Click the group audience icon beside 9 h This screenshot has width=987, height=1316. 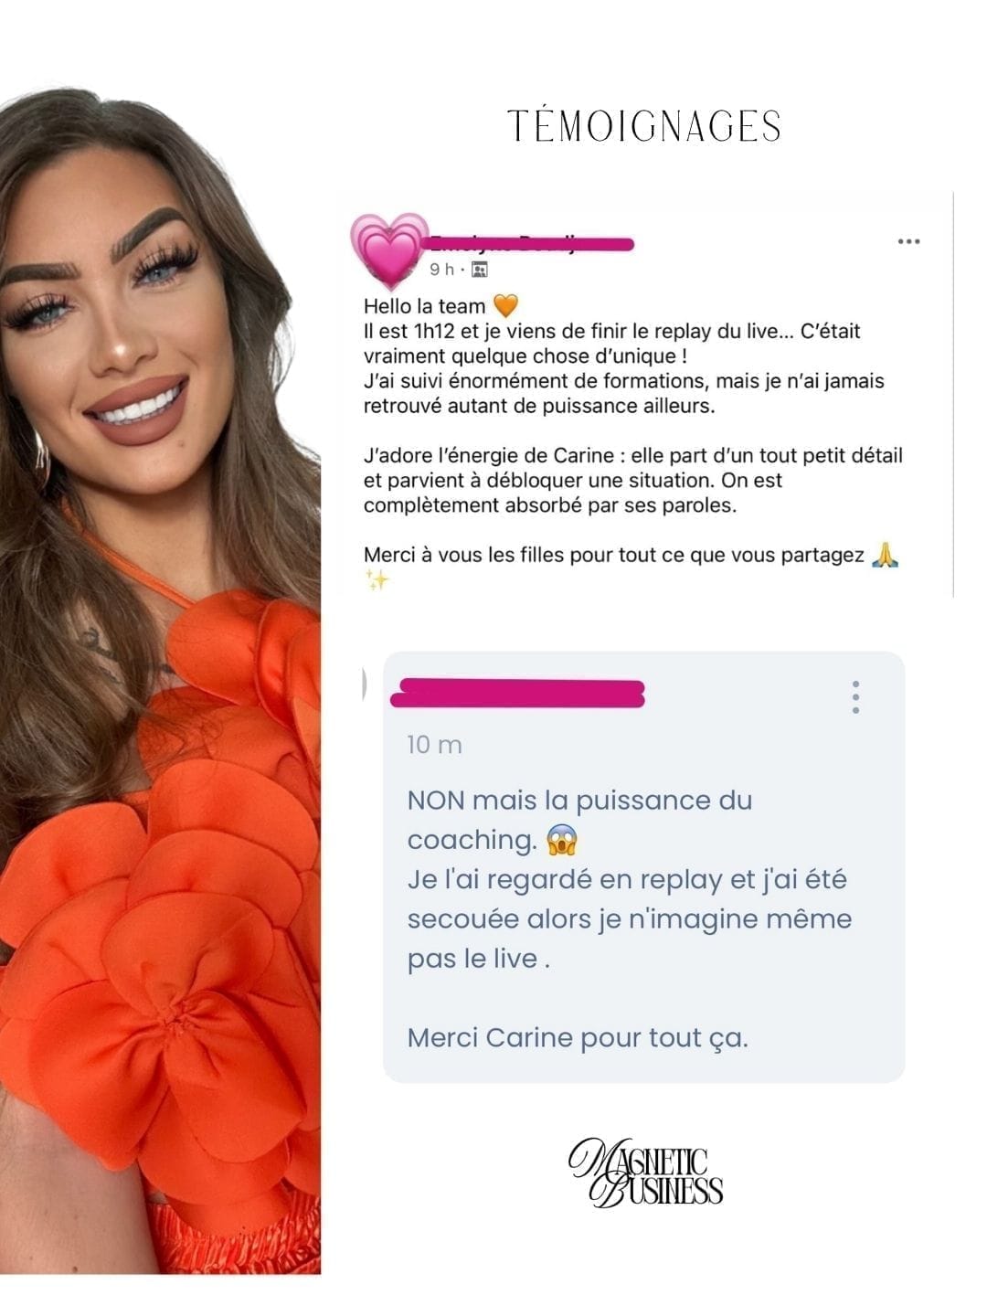480,270
